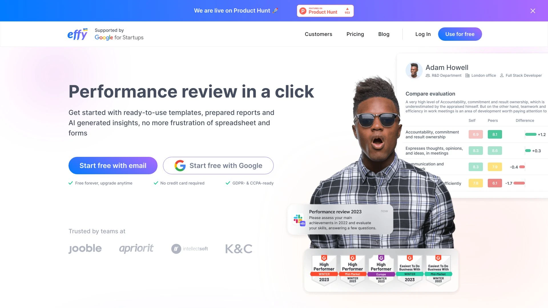This screenshot has width=548, height=308.
Task: Open the Blog menu item
Action: pos(384,34)
